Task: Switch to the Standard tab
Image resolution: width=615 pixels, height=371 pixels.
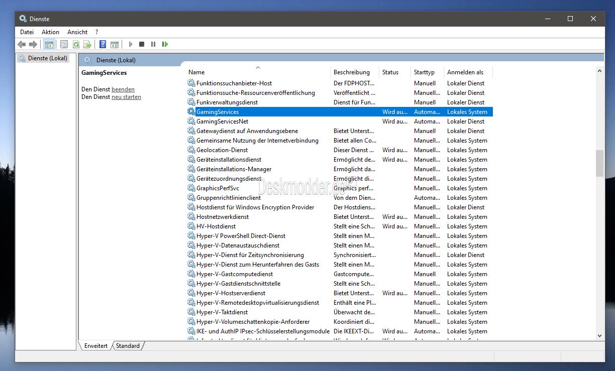Action: click(128, 345)
